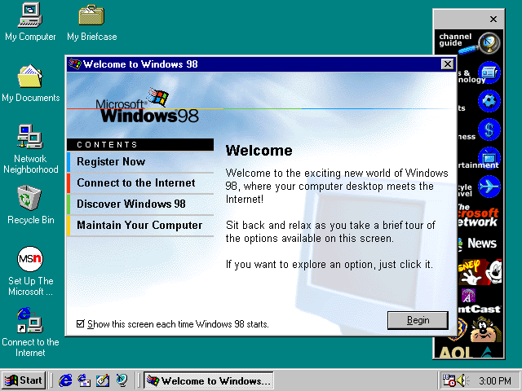
Task: Click the Show Desktop quick launch icon
Action: tap(103, 380)
